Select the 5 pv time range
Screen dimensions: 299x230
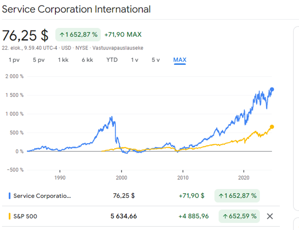pos(38,60)
